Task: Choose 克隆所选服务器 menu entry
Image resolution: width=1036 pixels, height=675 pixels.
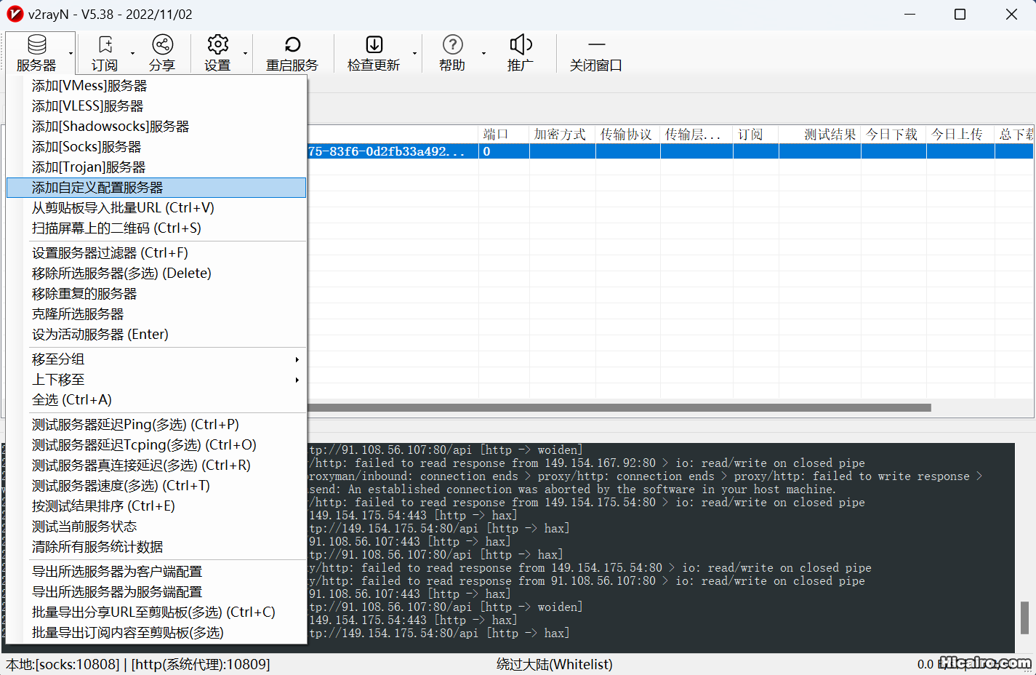Action: pyautogui.click(x=156, y=314)
